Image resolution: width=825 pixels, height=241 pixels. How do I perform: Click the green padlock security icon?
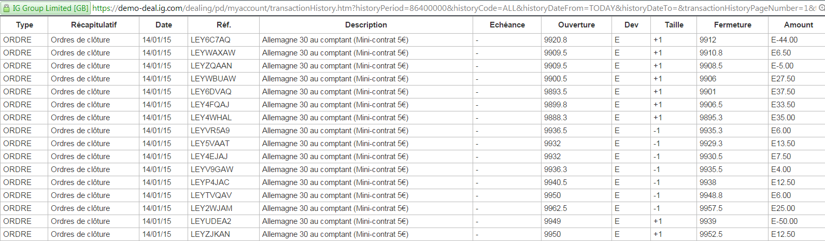(7, 8)
